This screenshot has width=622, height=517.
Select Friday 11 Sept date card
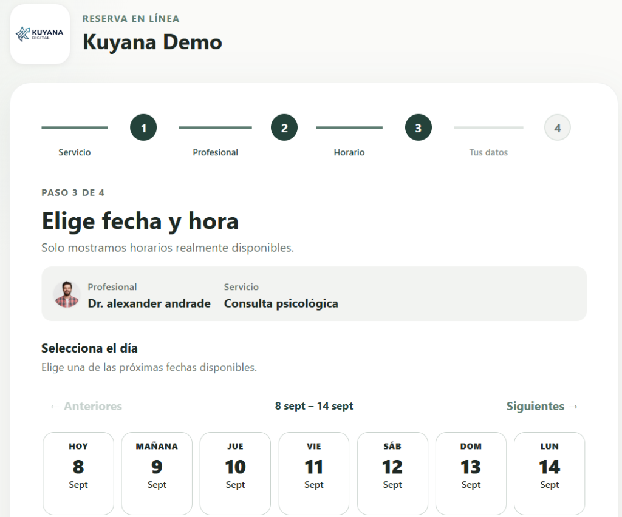pyautogui.click(x=314, y=473)
